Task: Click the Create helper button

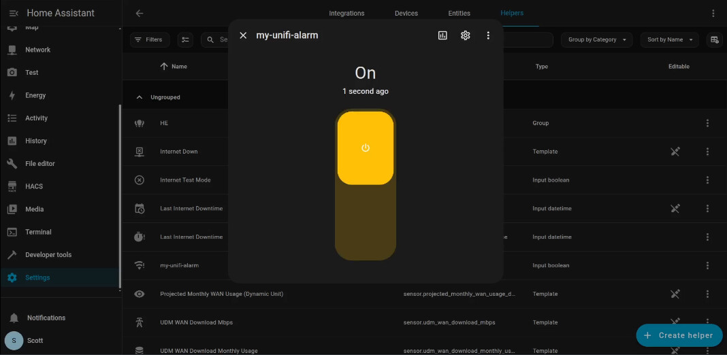Action: click(679, 335)
